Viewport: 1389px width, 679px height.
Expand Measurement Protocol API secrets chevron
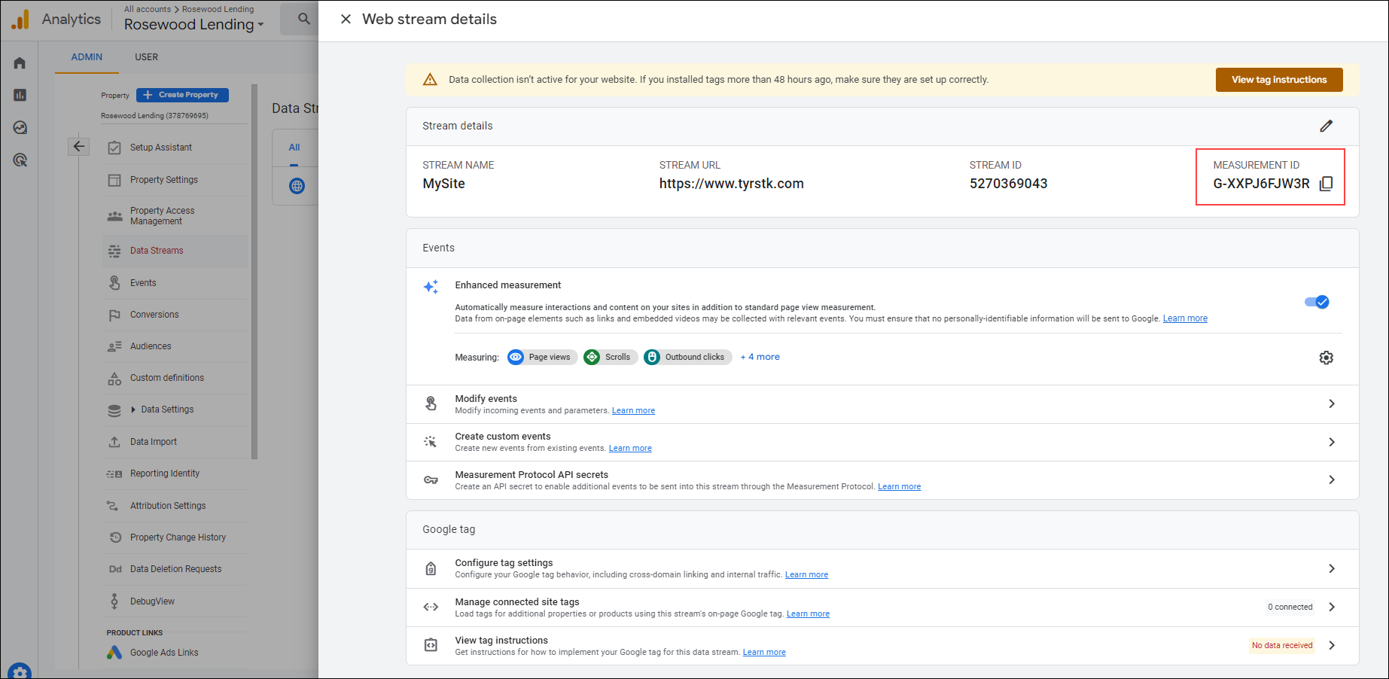click(x=1332, y=480)
